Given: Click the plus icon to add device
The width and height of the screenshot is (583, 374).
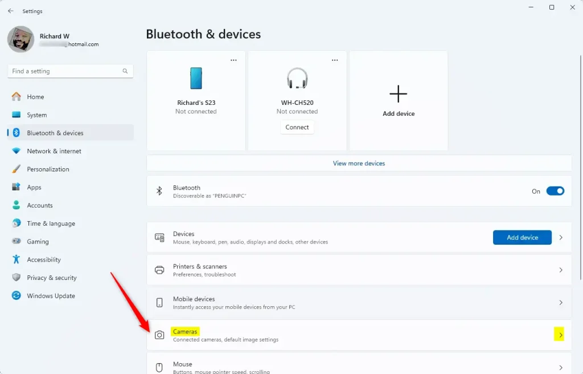Looking at the screenshot, I should click(x=399, y=94).
